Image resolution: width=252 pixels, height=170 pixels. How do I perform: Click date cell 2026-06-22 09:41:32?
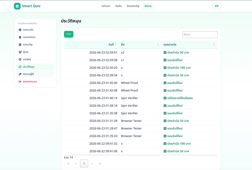click(x=103, y=144)
